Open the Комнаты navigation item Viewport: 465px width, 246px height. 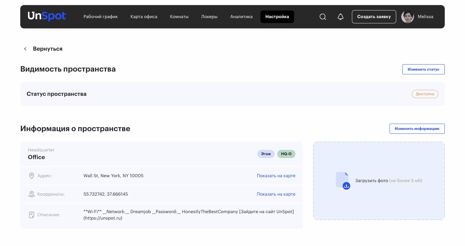coord(179,17)
